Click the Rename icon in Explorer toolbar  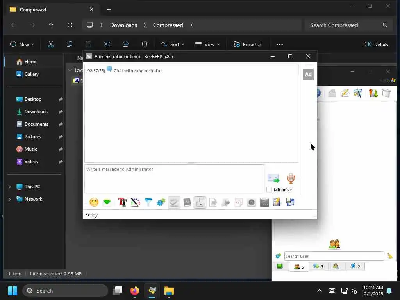tap(107, 45)
